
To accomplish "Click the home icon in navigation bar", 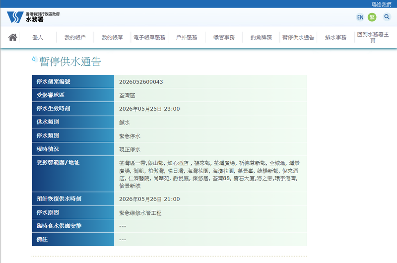I will tap(13, 37).
